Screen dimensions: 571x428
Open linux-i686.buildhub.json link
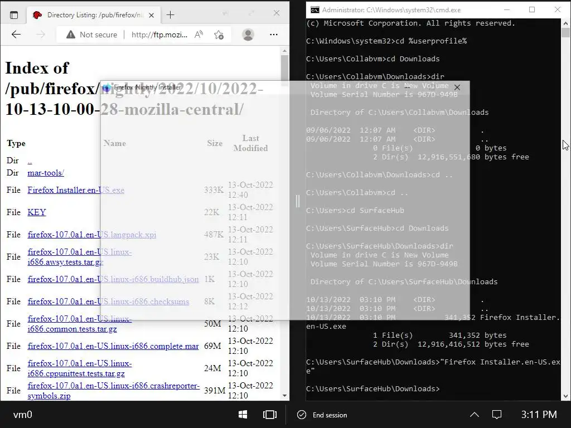point(113,279)
